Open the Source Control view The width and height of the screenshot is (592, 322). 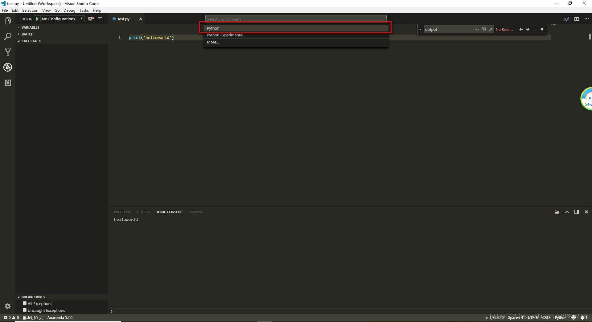(8, 52)
